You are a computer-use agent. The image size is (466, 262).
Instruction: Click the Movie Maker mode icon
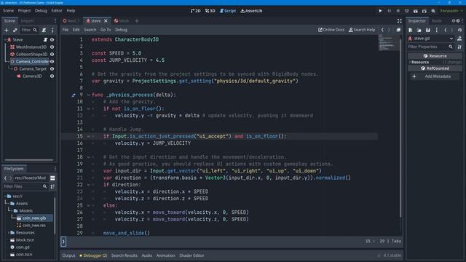coord(433,11)
